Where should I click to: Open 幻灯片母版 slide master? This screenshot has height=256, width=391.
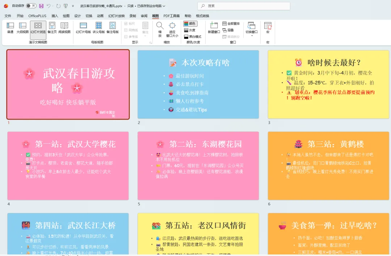(x=83, y=28)
